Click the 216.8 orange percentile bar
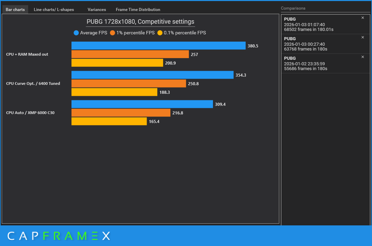The image size is (372, 246). (x=121, y=113)
